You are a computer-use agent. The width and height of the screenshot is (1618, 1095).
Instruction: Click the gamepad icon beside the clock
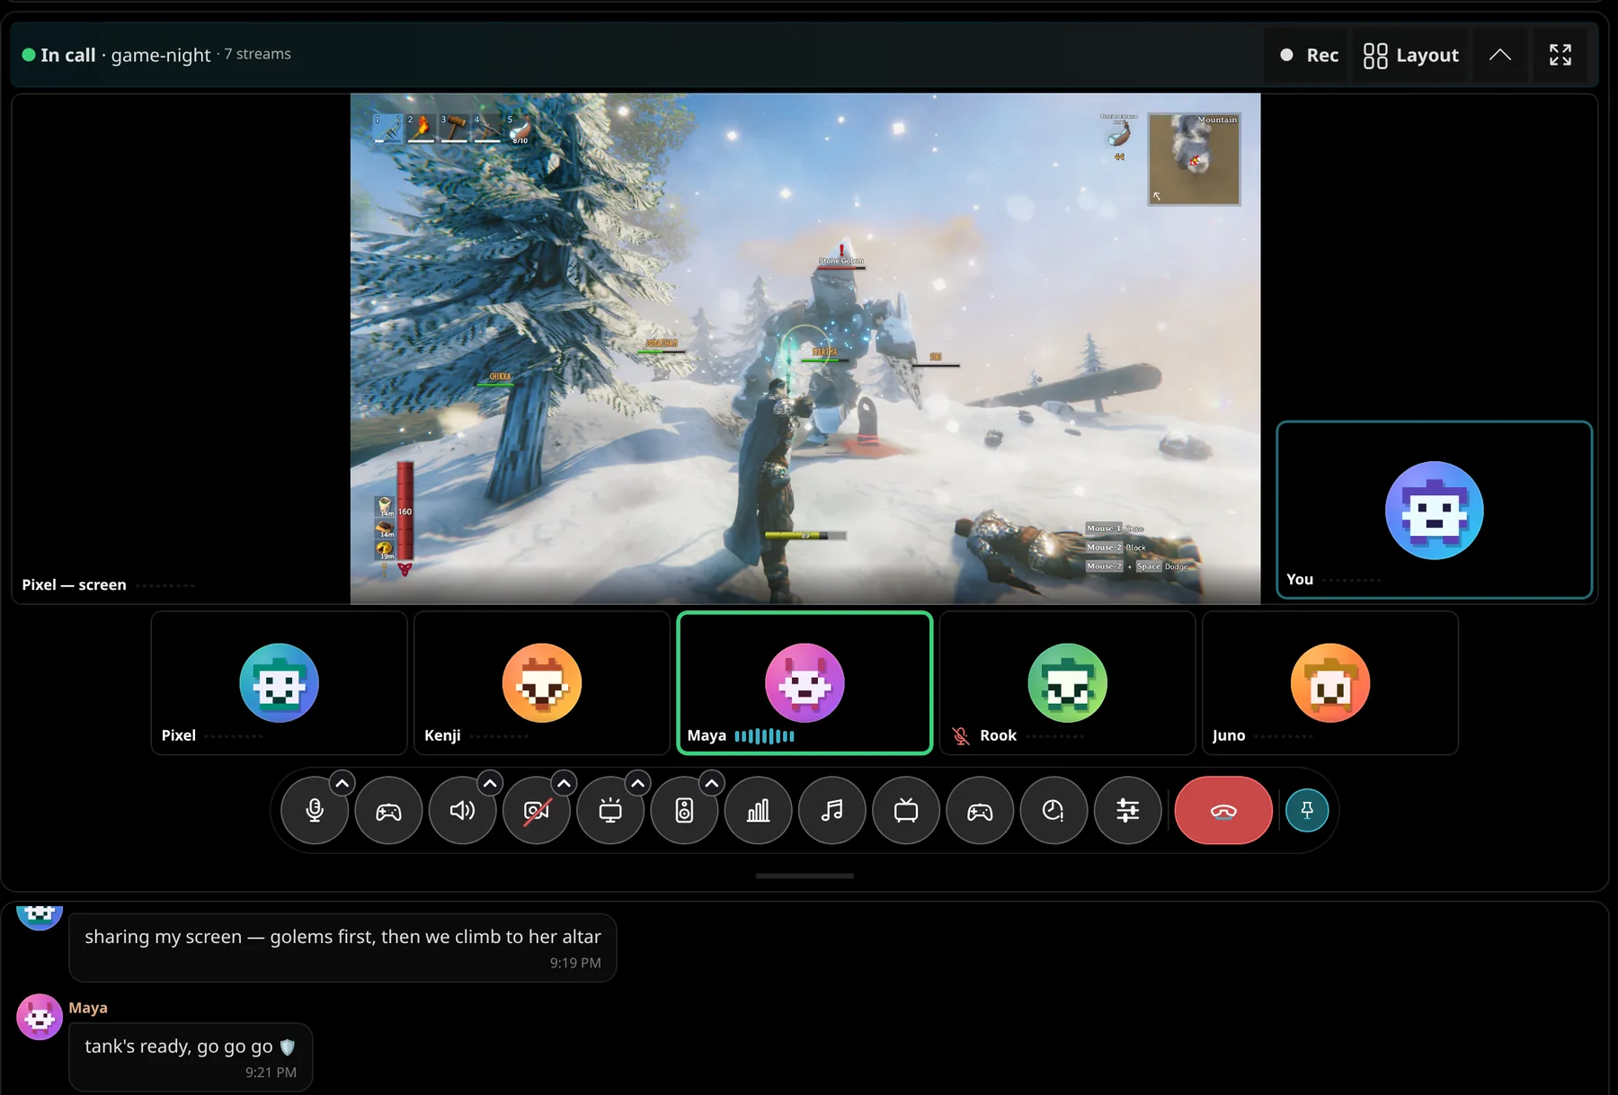click(x=979, y=811)
